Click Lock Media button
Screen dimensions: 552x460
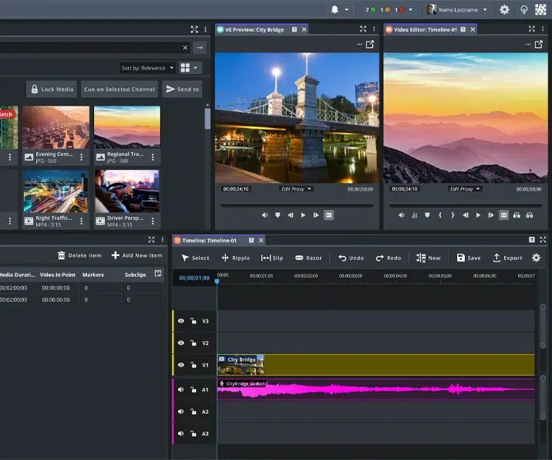click(52, 90)
